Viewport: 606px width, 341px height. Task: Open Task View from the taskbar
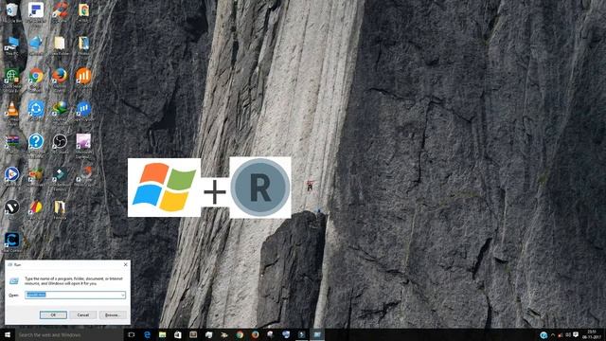click(131, 334)
